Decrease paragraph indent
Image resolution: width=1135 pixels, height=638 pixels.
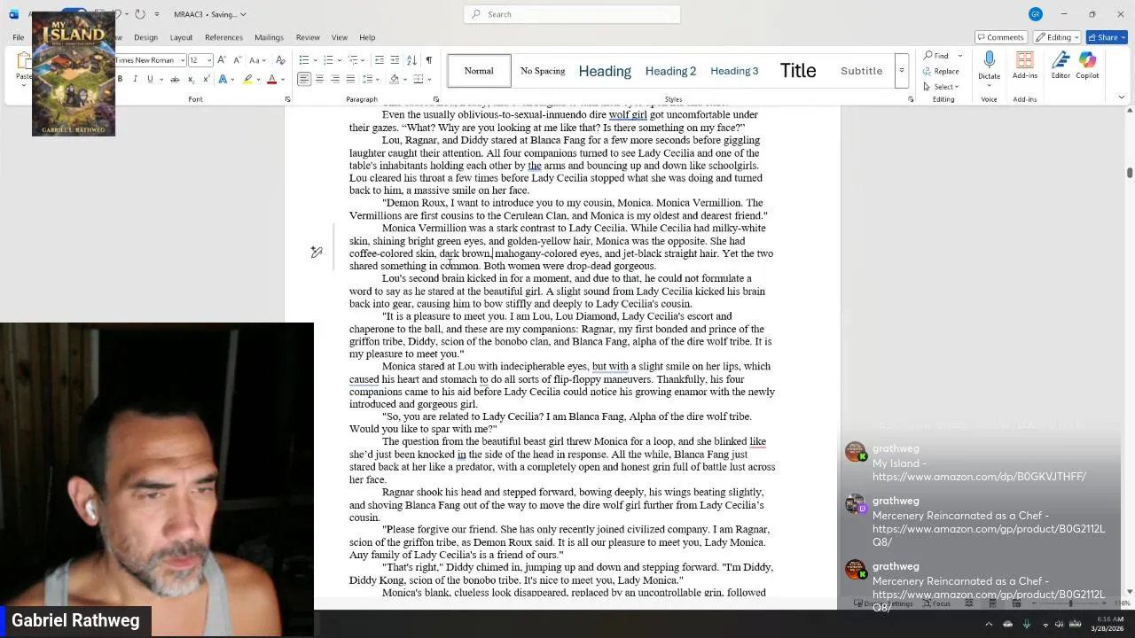[380, 60]
